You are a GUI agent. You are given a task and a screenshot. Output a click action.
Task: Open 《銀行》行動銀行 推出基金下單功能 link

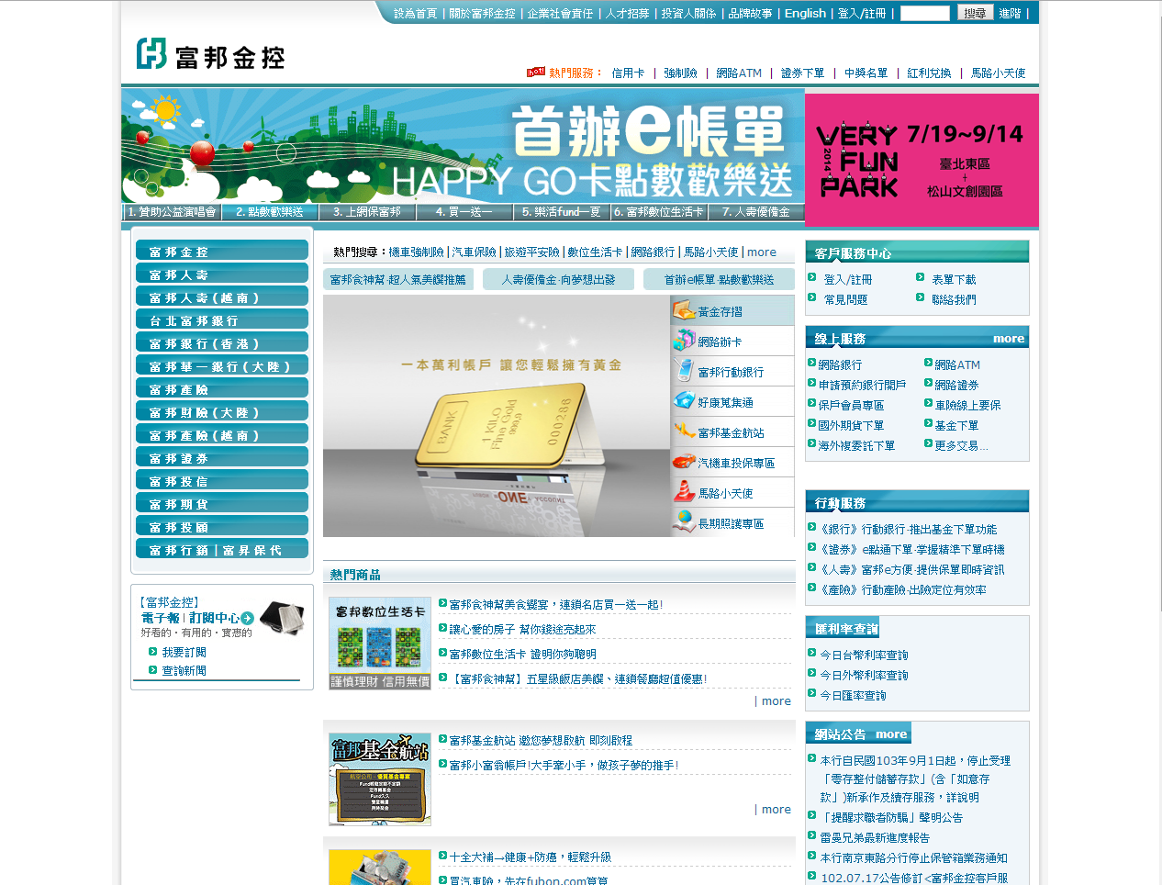908,529
